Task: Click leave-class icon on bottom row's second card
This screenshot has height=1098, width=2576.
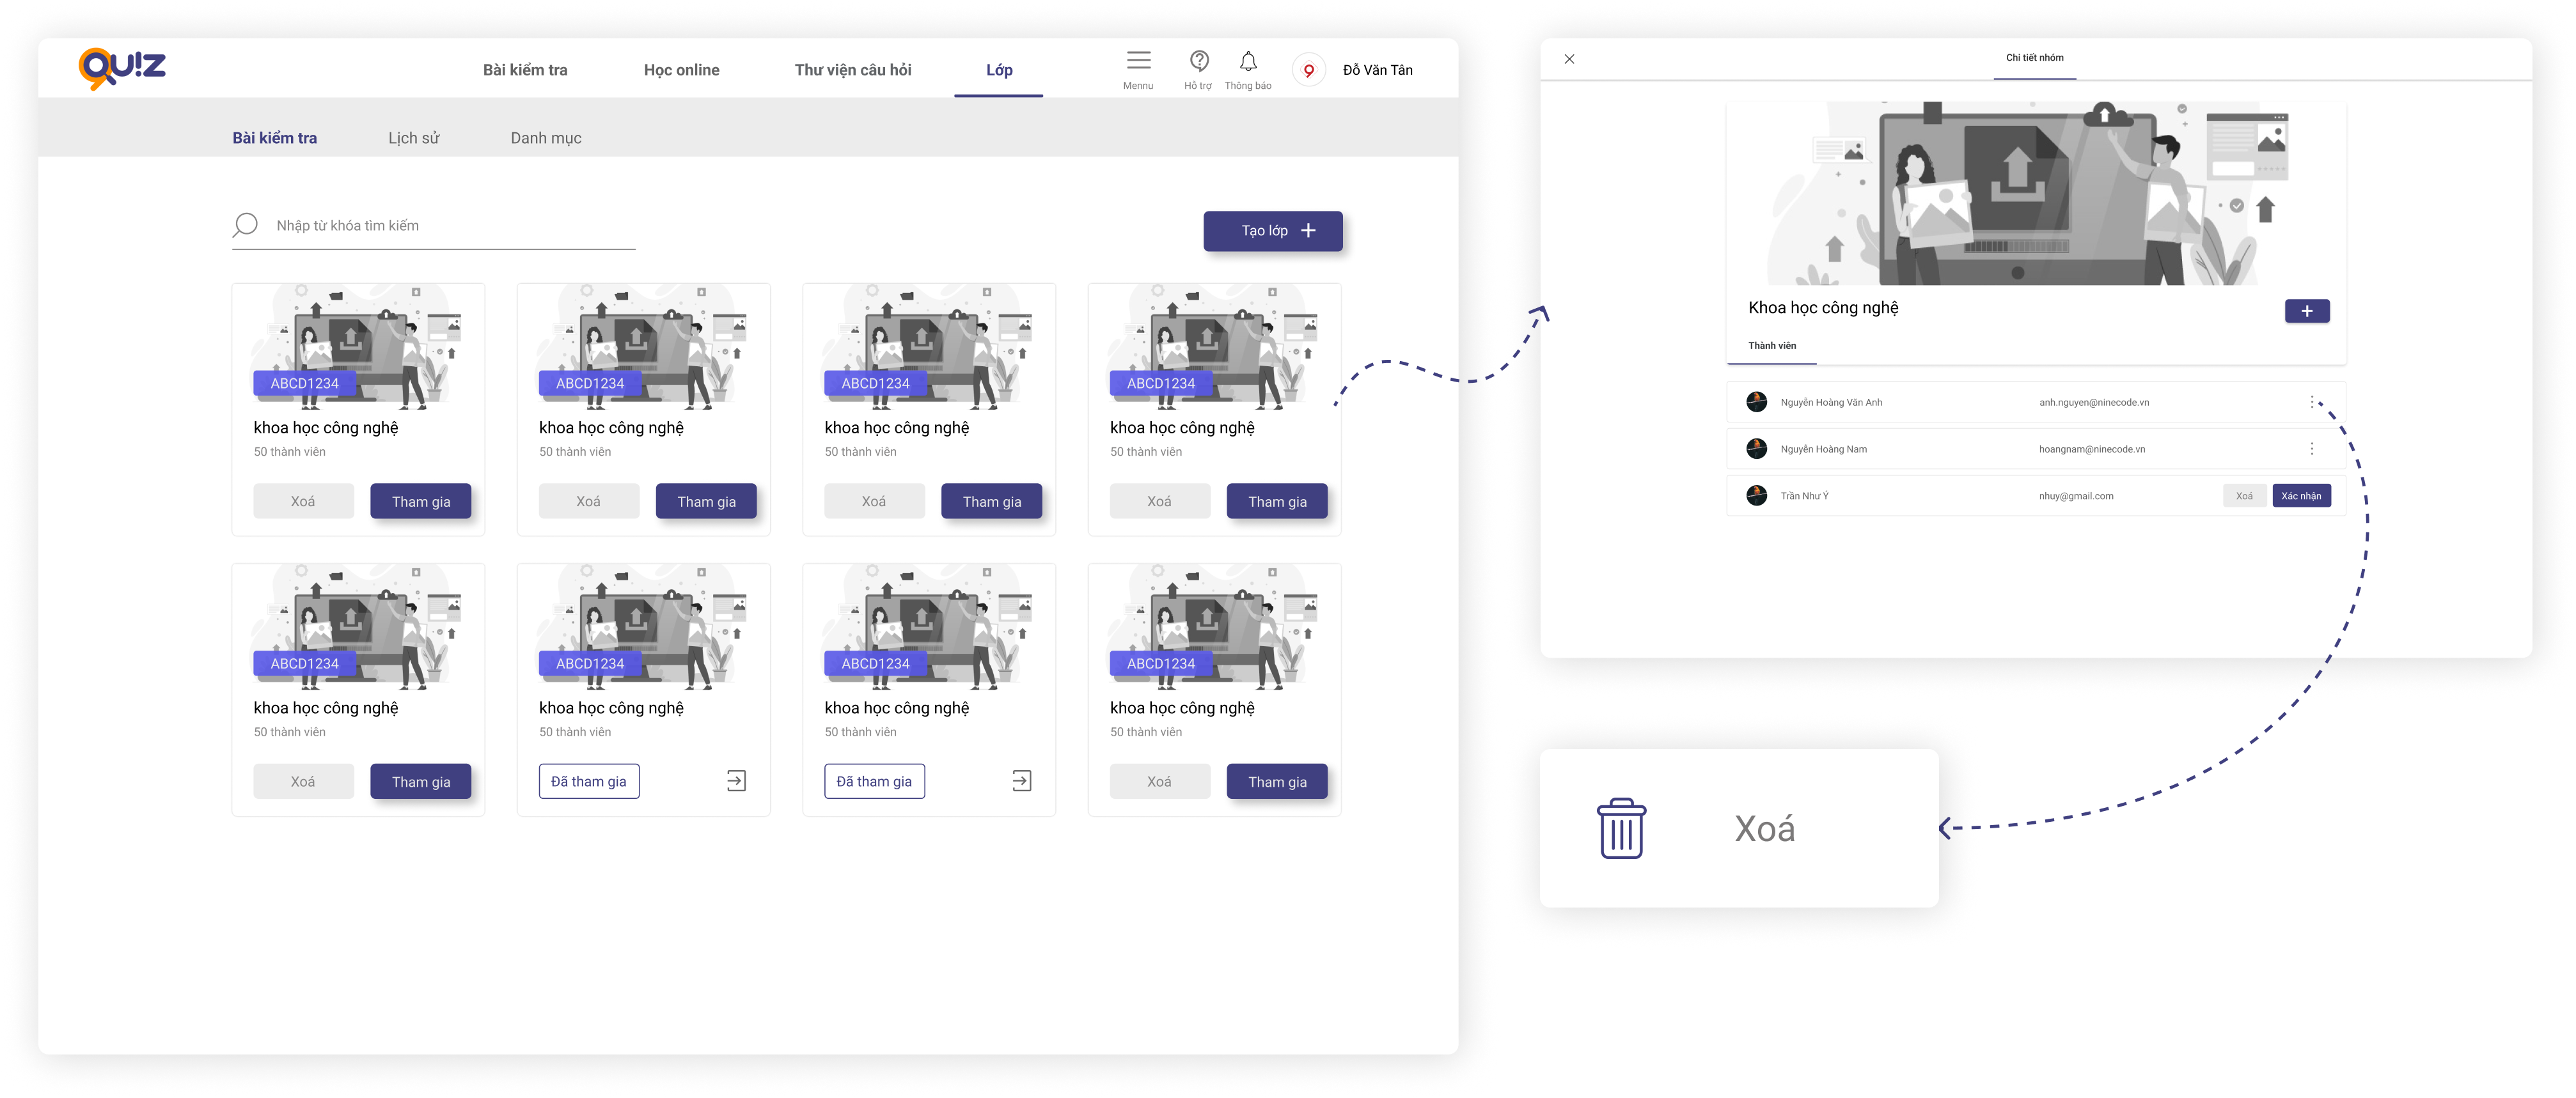Action: (x=736, y=781)
